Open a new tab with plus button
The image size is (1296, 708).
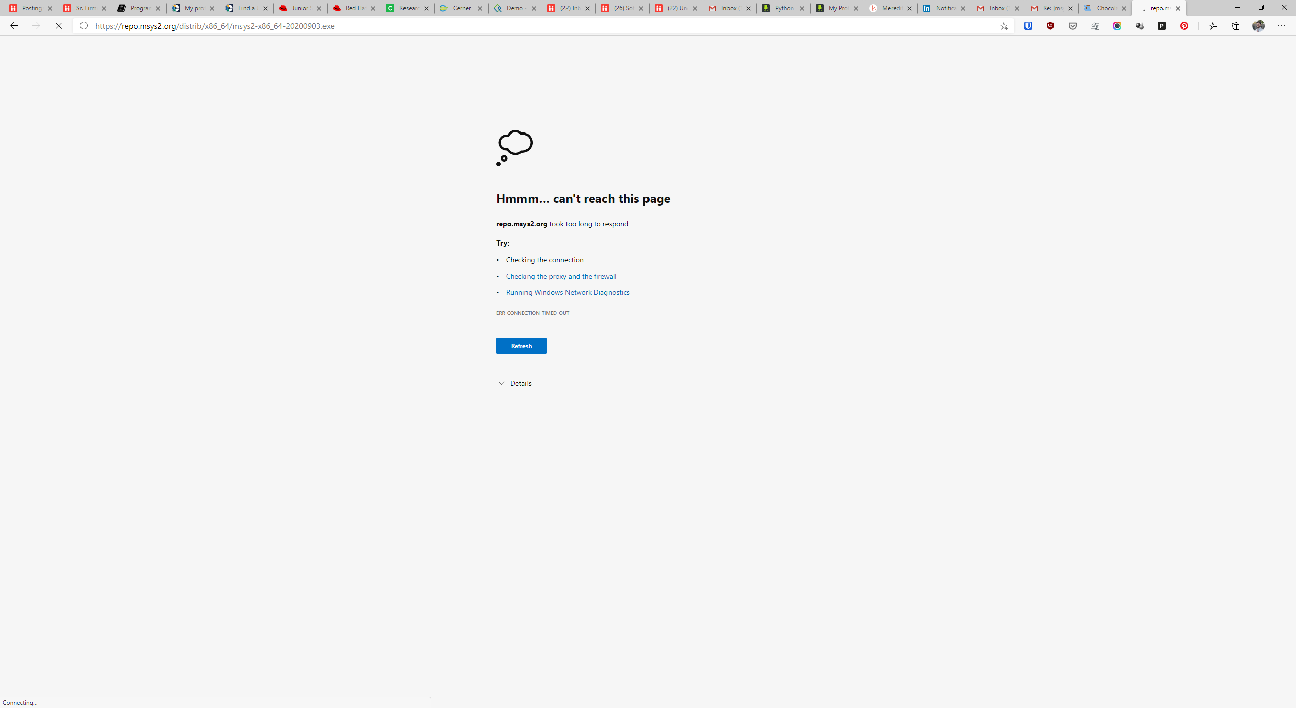(1194, 8)
